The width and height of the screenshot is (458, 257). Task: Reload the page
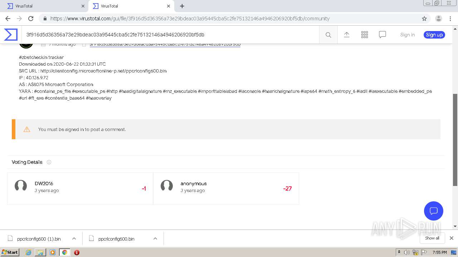[31, 19]
